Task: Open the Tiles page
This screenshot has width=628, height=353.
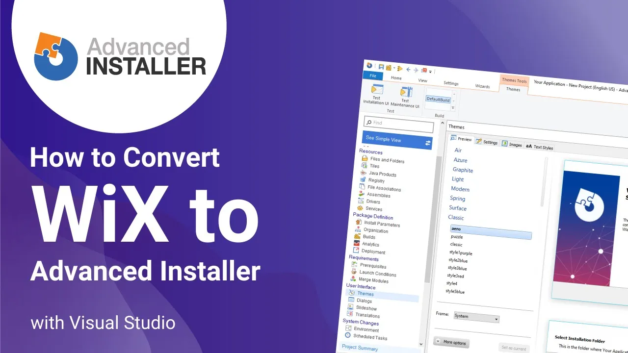Action: click(x=370, y=166)
